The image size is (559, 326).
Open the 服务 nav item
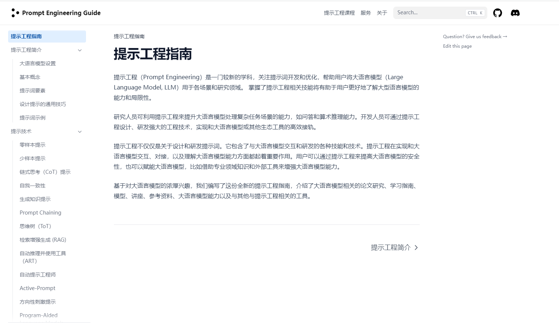coord(366,13)
